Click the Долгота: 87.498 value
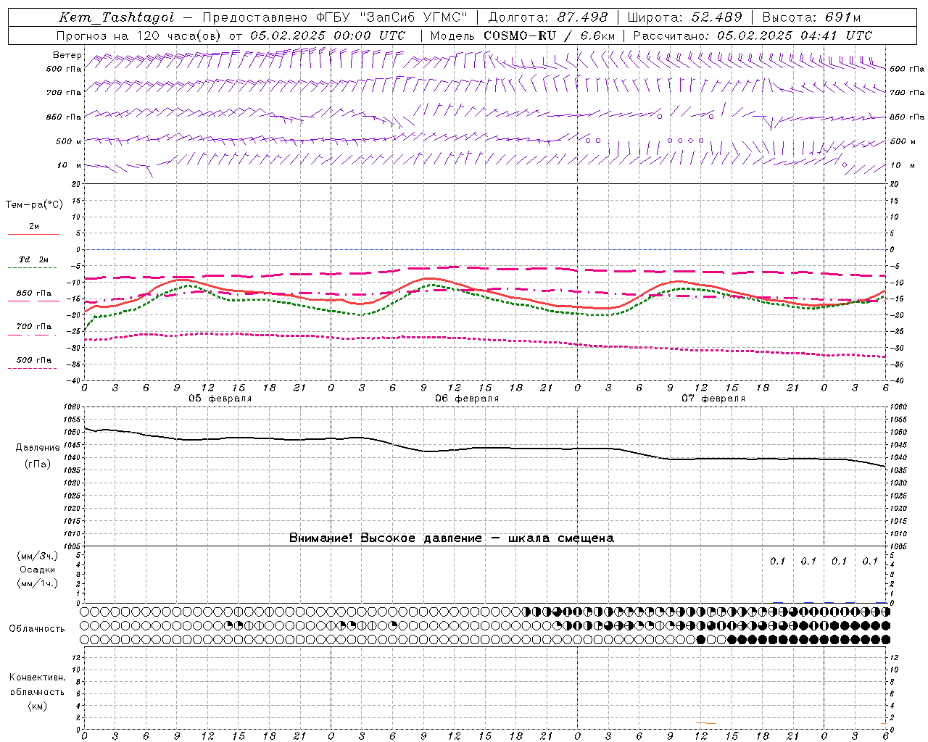Image resolution: width=928 pixels, height=742 pixels. point(548,17)
